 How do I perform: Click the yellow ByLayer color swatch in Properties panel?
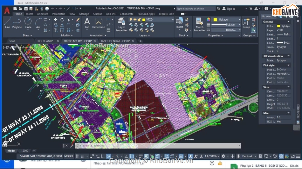pos(215,20)
